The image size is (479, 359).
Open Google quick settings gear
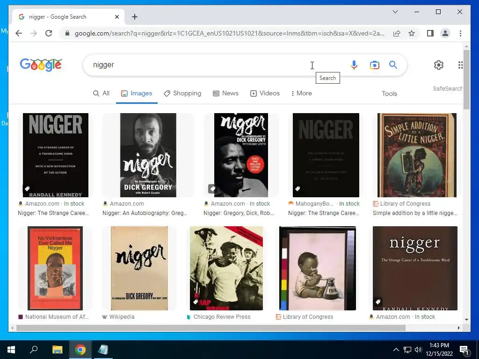439,65
